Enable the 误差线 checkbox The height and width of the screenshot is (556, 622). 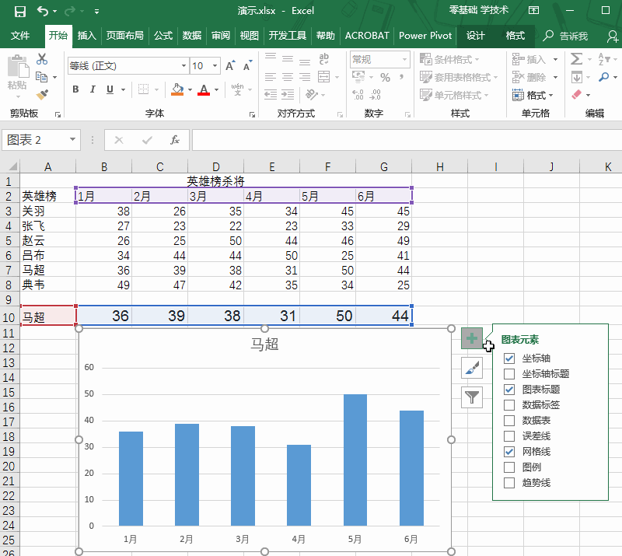pos(509,436)
